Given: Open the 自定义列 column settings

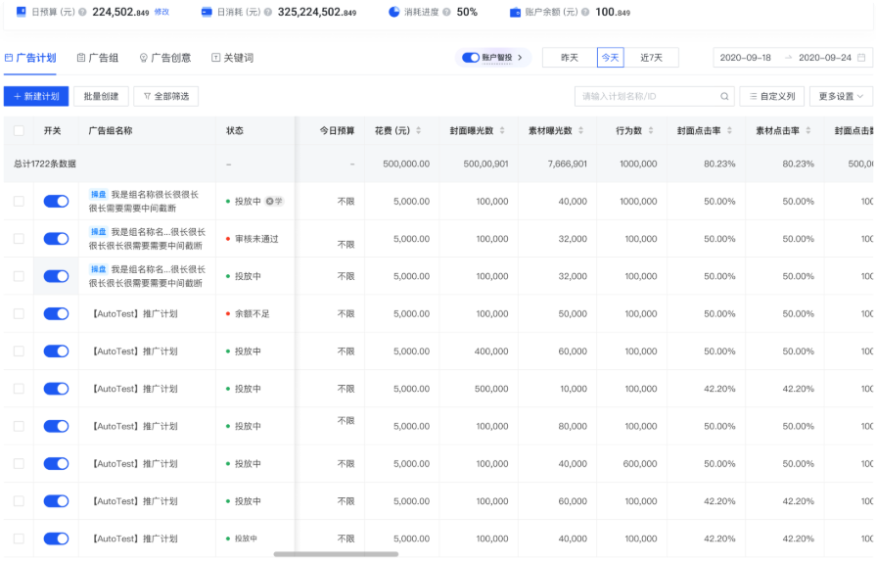Looking at the screenshot, I should (x=772, y=96).
